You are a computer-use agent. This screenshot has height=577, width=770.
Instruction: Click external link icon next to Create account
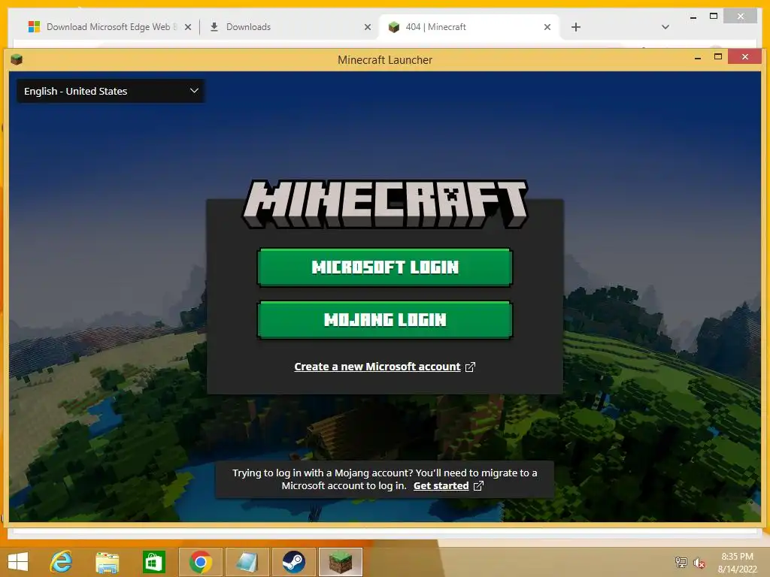pyautogui.click(x=470, y=367)
